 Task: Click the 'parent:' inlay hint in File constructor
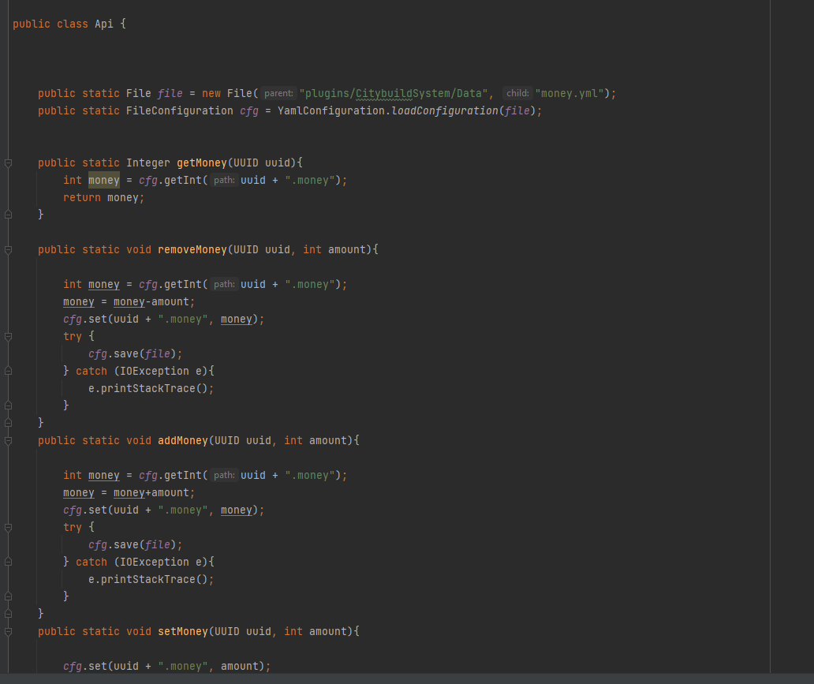coord(279,94)
